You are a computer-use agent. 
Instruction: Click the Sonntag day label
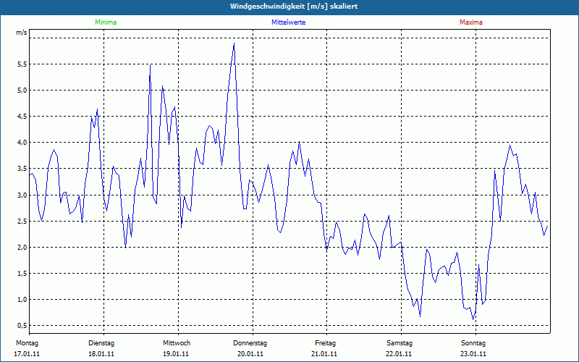pyautogui.click(x=473, y=343)
